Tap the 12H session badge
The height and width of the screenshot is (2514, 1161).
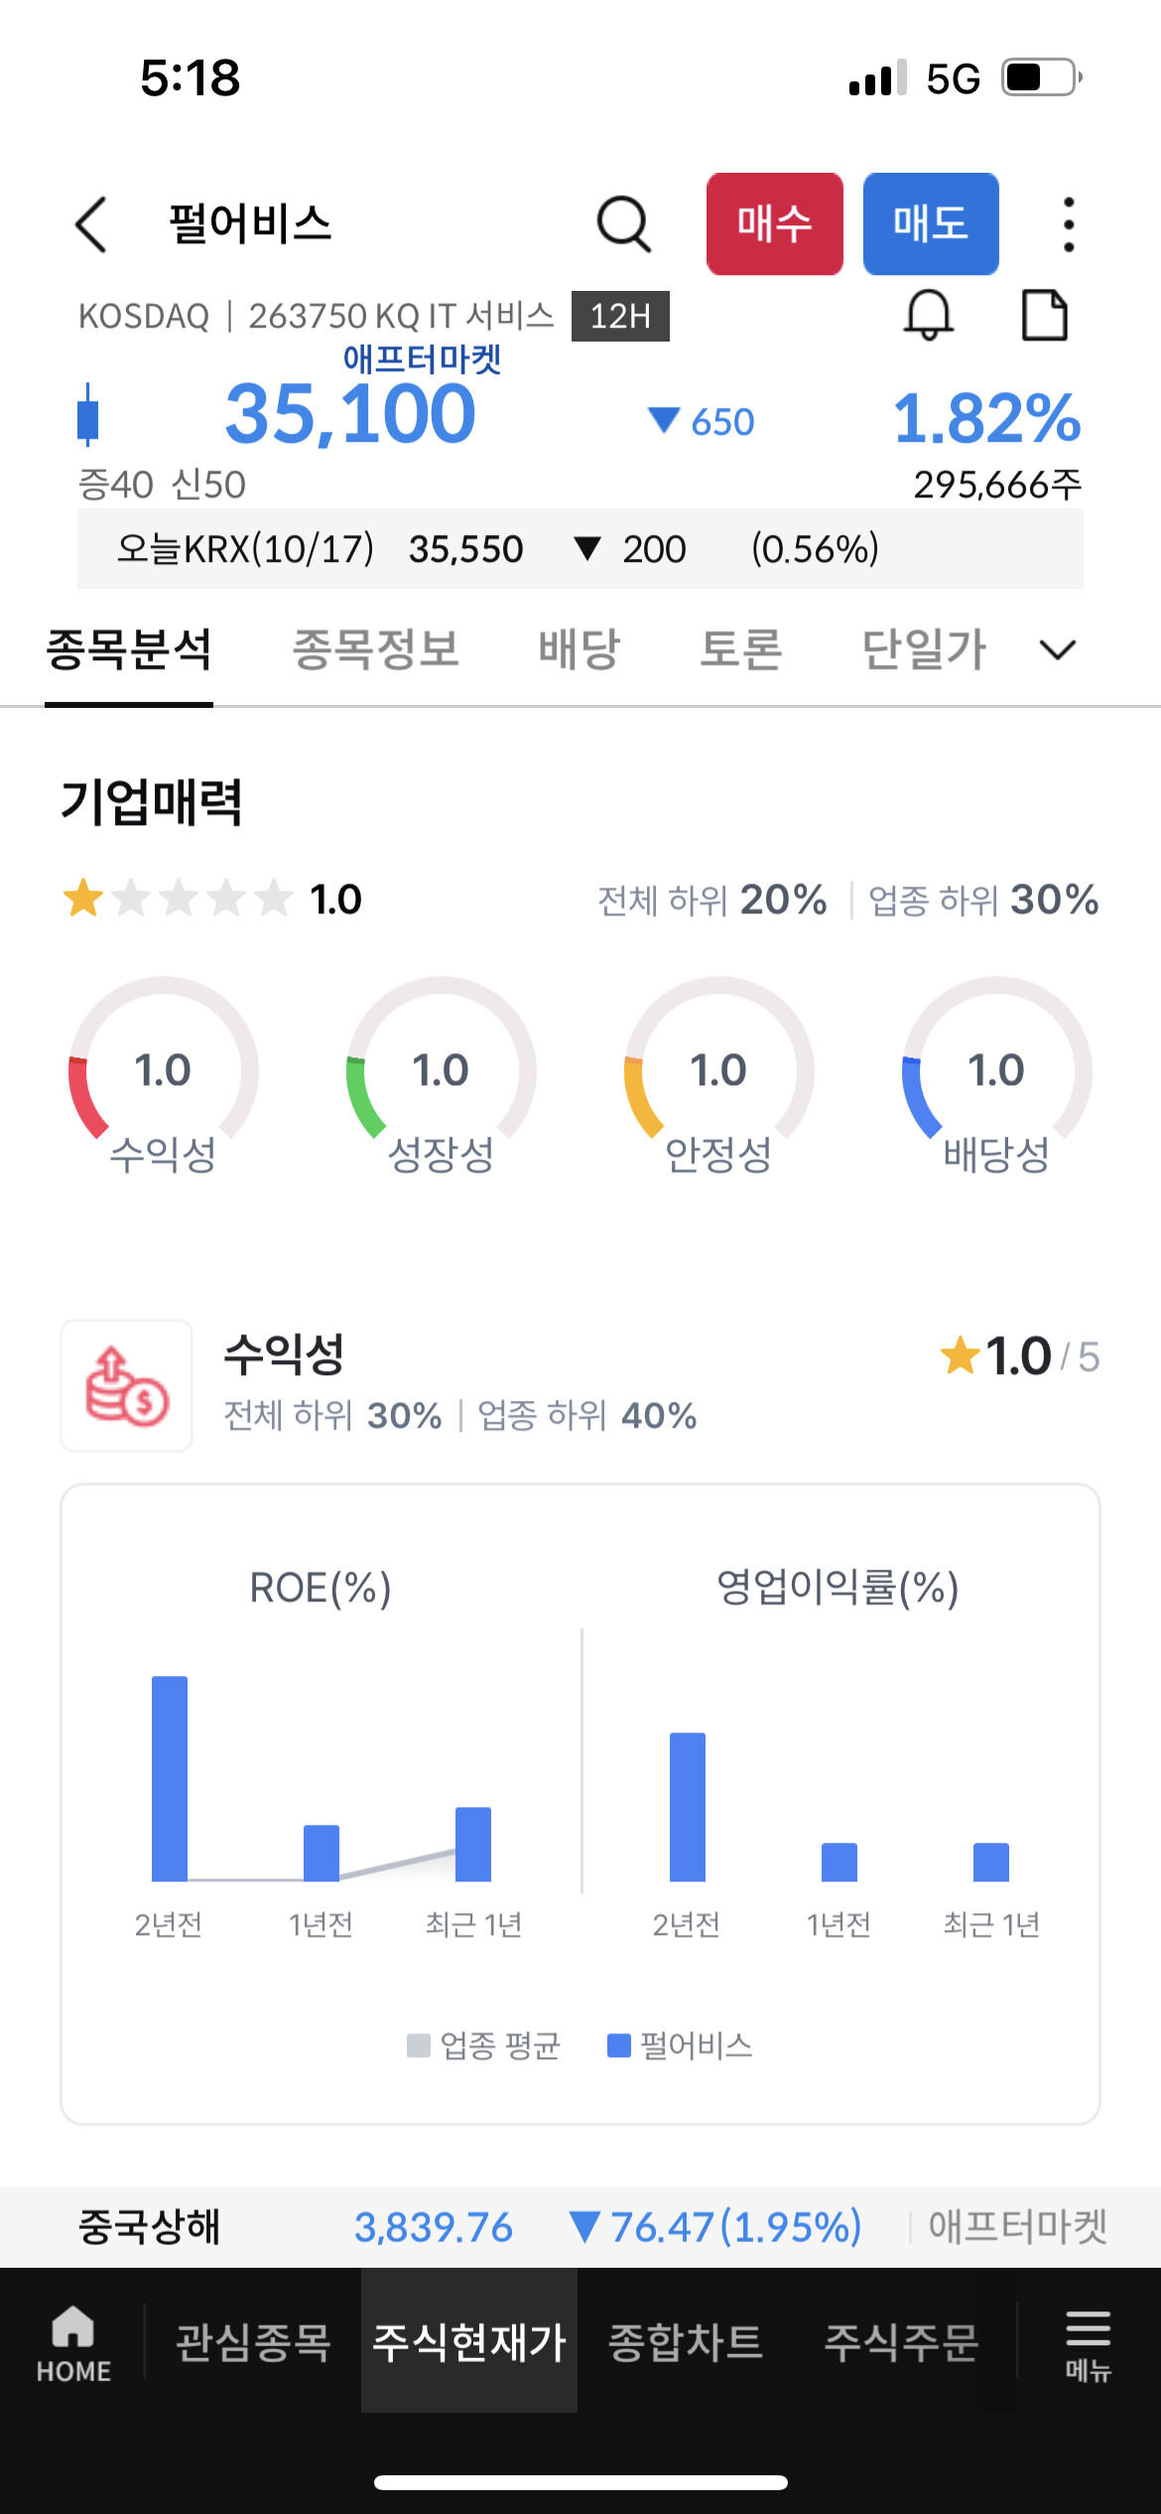pos(620,316)
